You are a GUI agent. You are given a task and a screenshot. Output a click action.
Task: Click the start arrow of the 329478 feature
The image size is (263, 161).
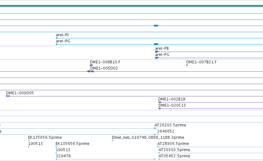57,159
